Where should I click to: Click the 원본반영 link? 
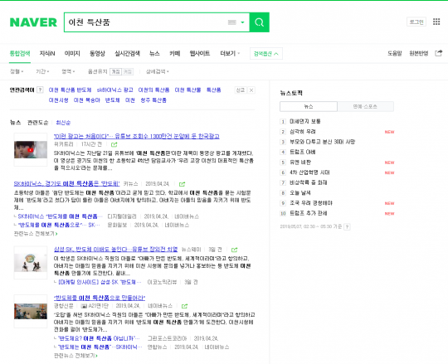click(419, 53)
